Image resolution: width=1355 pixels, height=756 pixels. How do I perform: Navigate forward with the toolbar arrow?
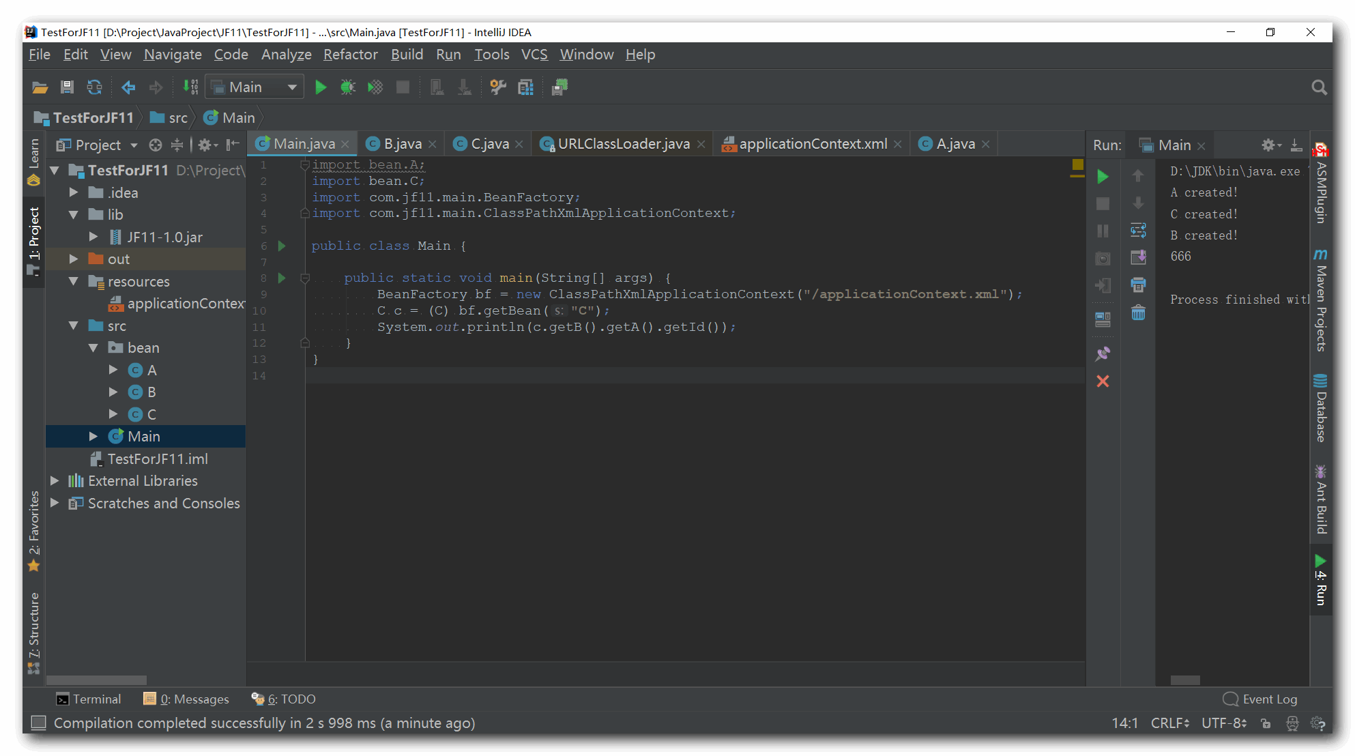pyautogui.click(x=156, y=87)
